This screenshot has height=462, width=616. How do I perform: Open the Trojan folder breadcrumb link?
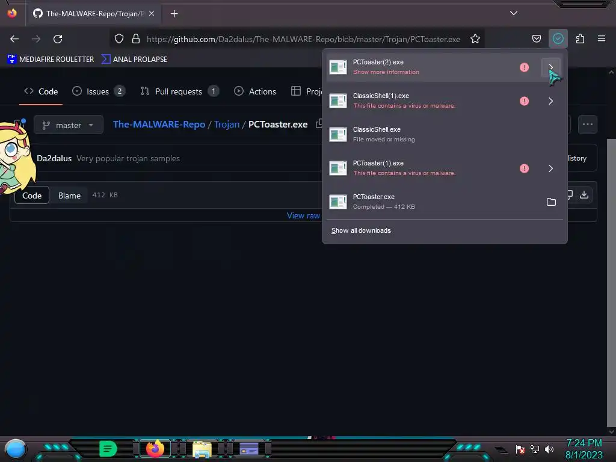227,125
